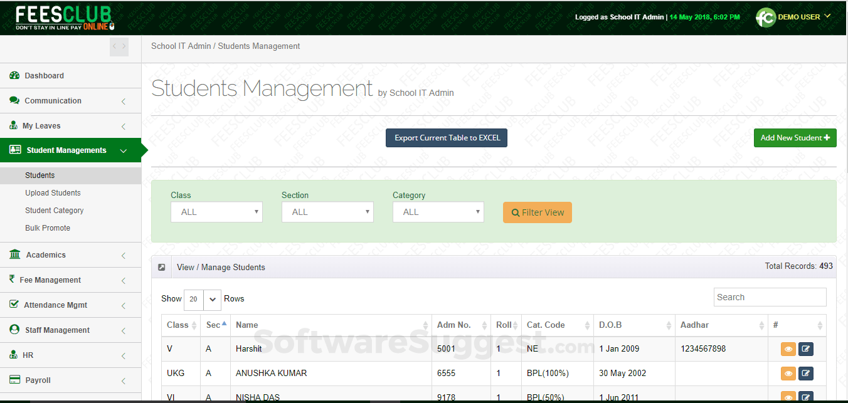Image resolution: width=848 pixels, height=403 pixels.
Task: Sort table by Class column
Action: [181, 325]
